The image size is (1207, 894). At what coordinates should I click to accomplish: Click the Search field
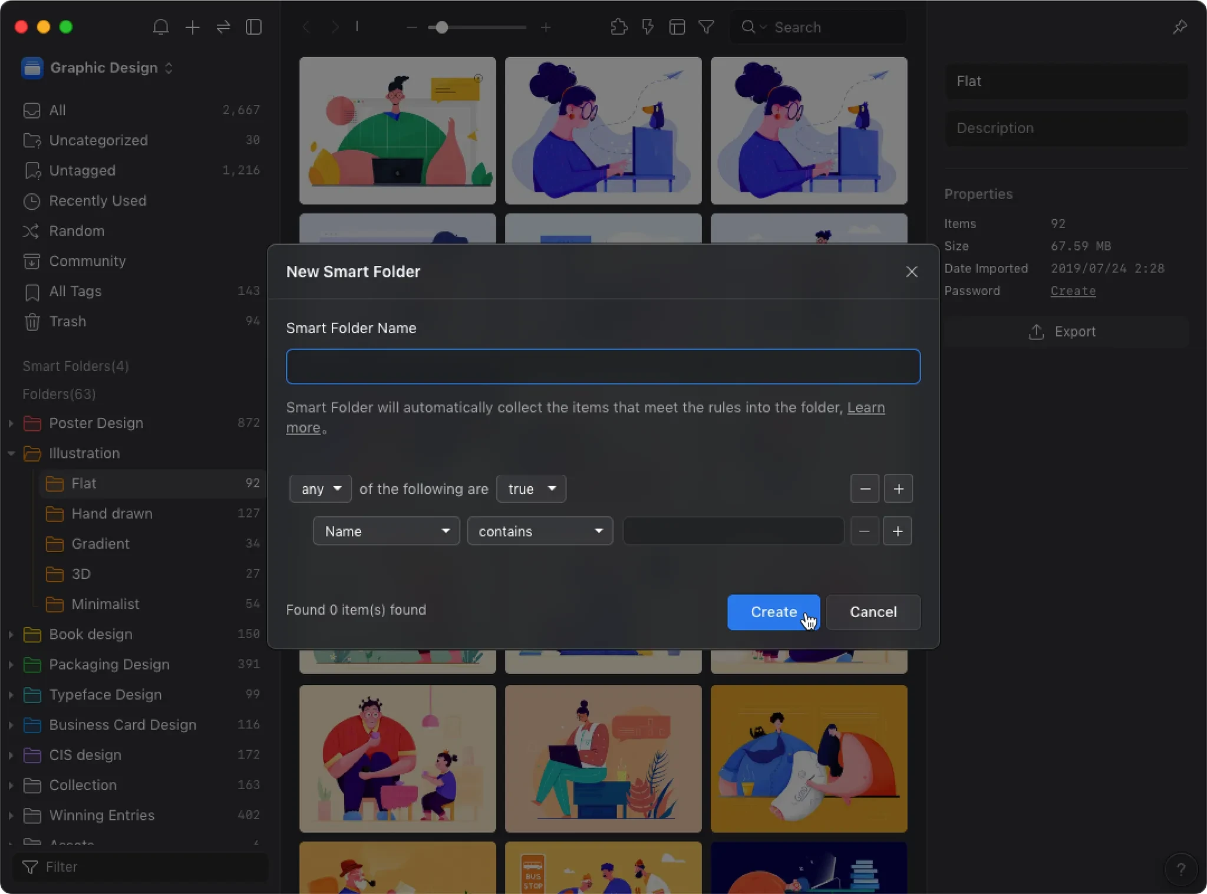pos(818,27)
